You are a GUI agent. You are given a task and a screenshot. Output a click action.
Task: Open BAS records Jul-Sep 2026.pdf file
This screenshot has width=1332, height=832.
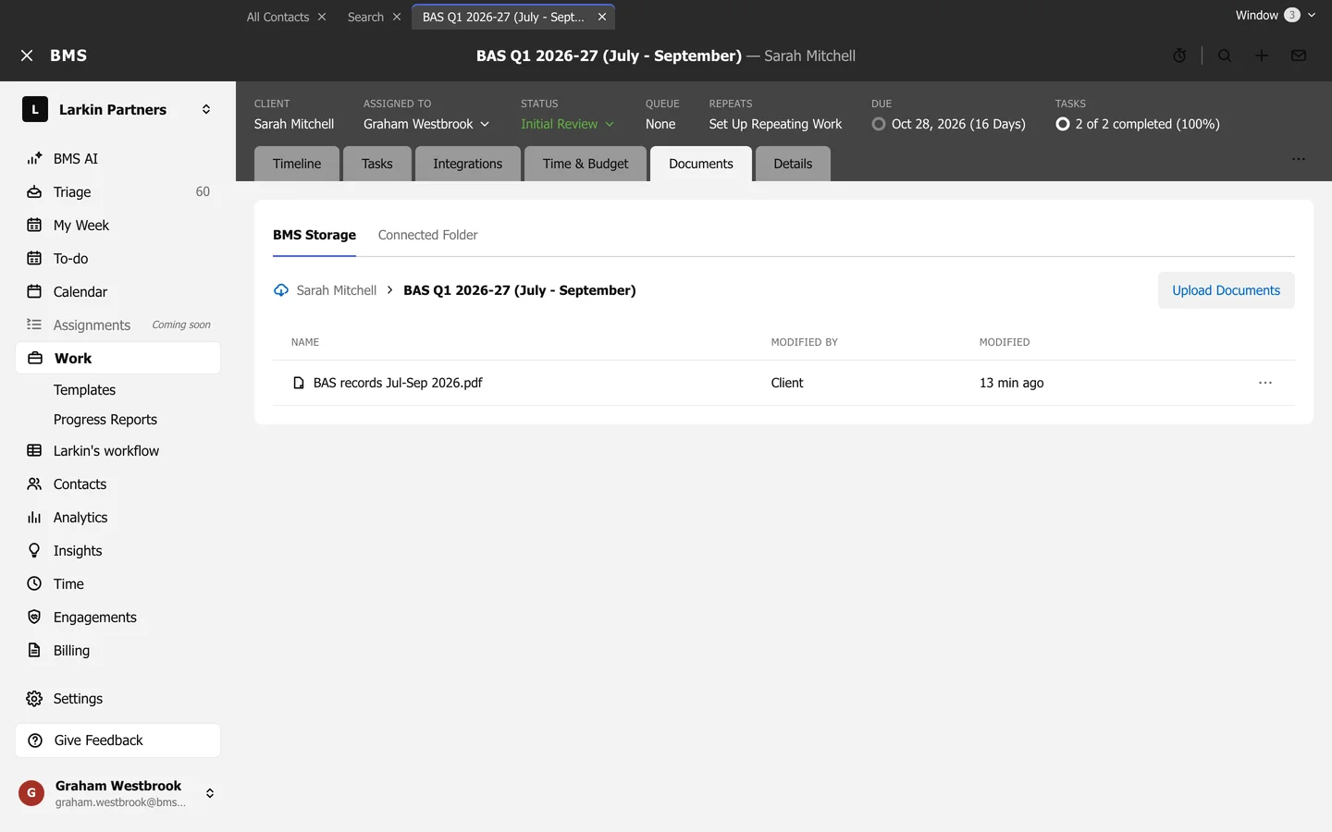tap(398, 383)
